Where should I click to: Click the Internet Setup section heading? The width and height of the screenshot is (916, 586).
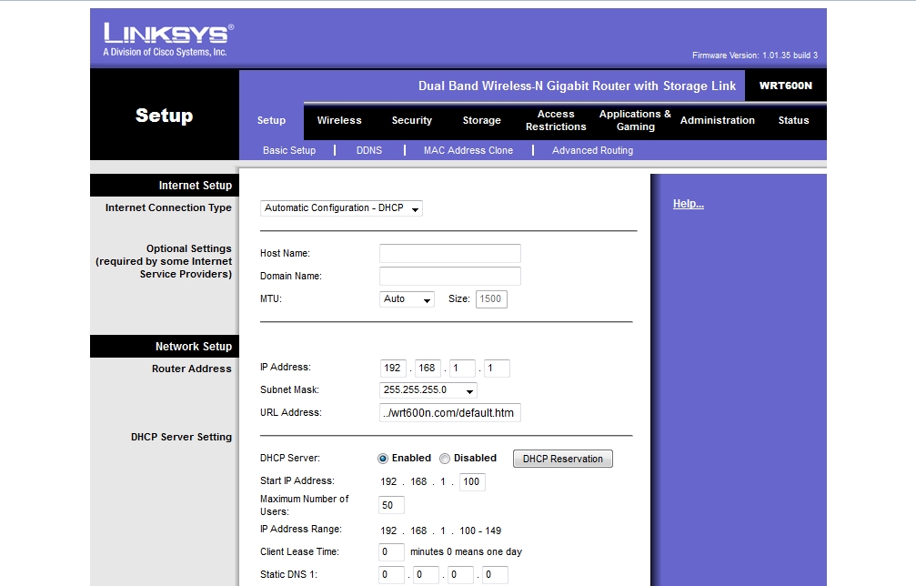point(196,186)
